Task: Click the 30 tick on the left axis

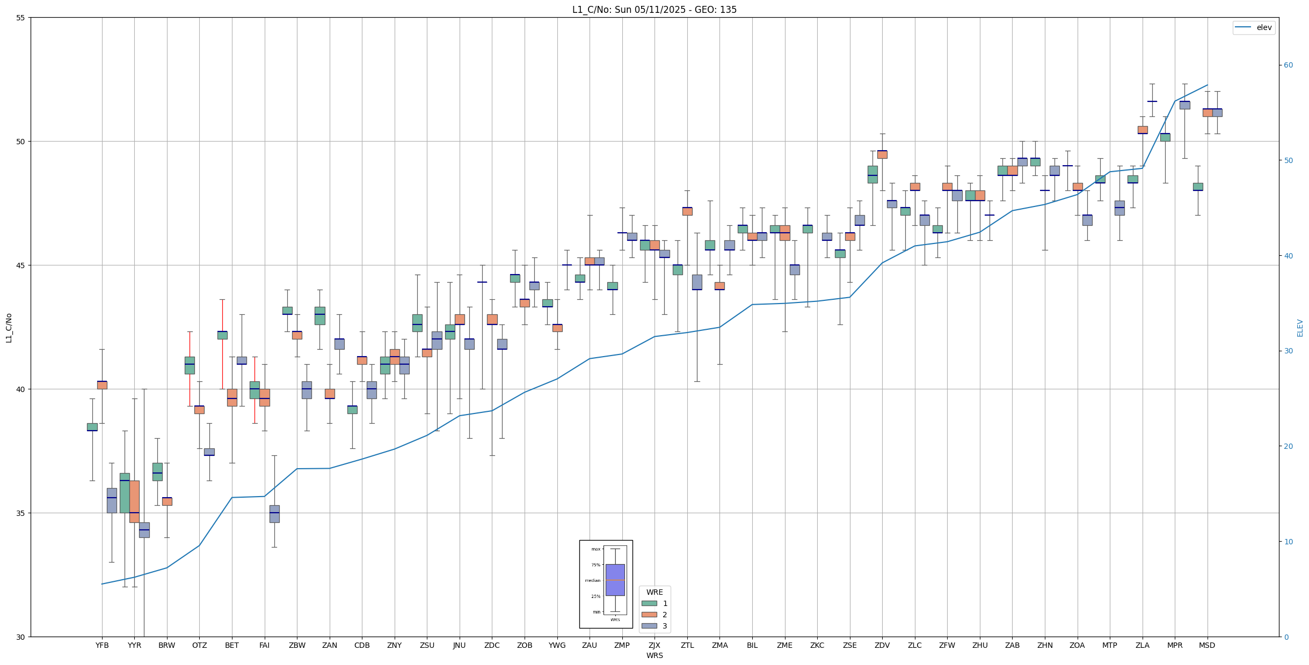Action: (x=21, y=637)
